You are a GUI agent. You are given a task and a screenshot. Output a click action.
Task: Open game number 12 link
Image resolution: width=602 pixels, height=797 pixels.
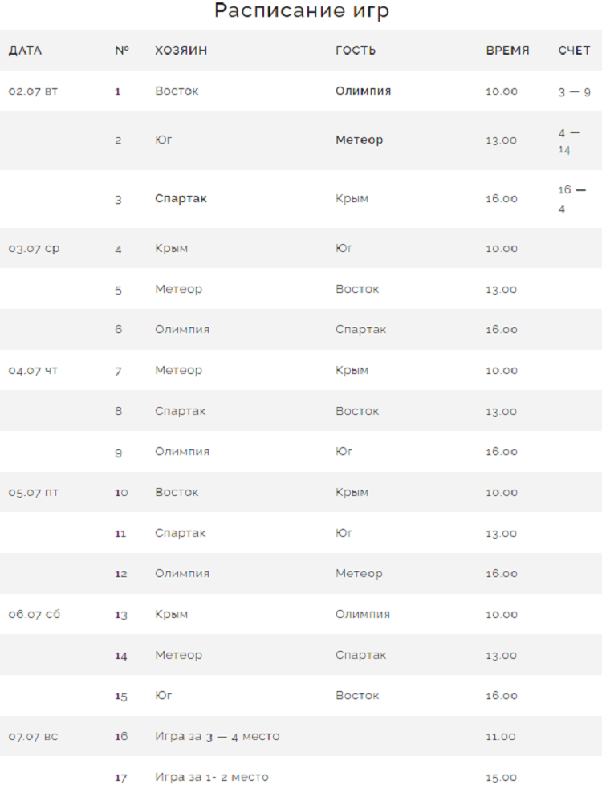(x=121, y=574)
